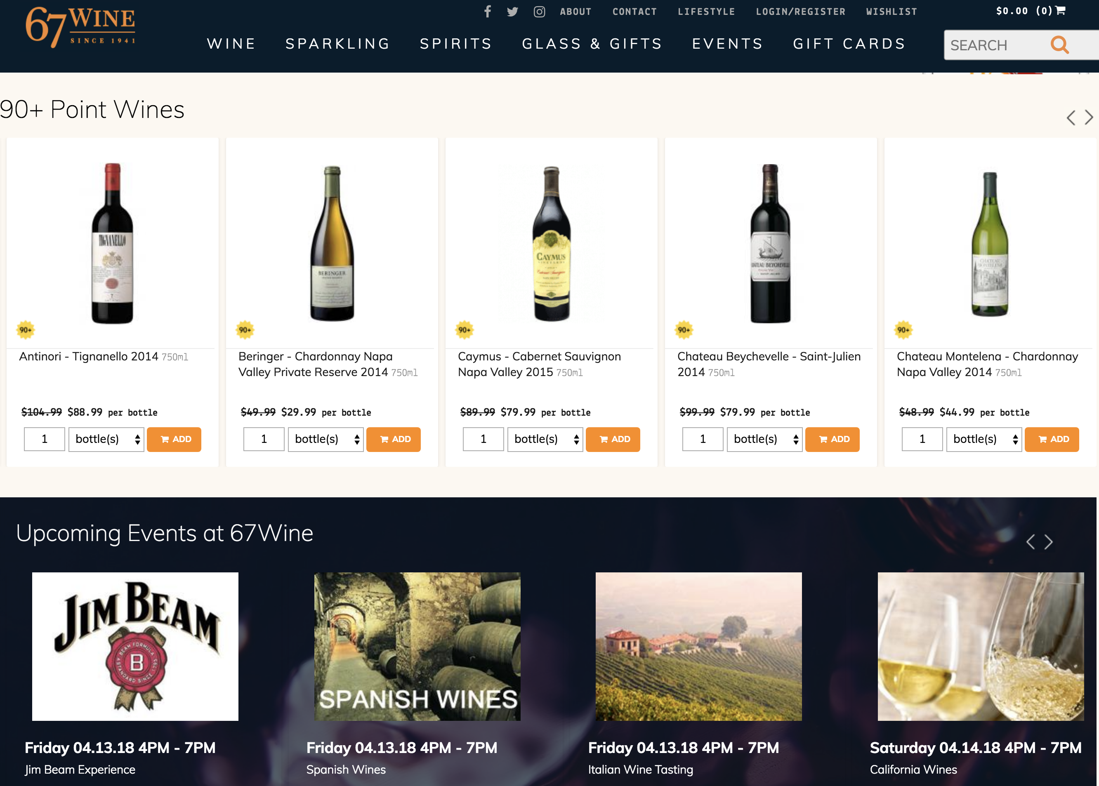Add Beringer Chardonnay to cart
The width and height of the screenshot is (1099, 786).
pos(393,439)
